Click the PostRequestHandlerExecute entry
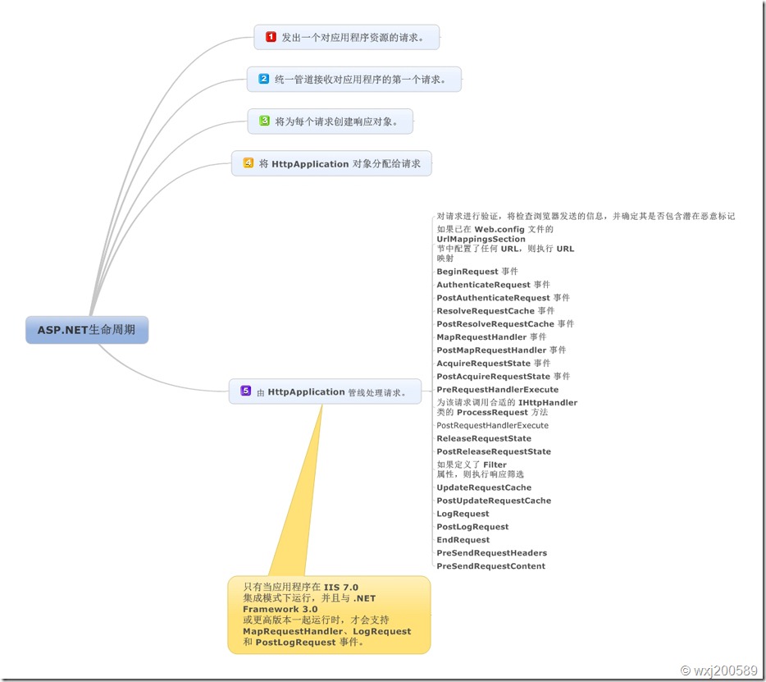Screen dimensions: 766x682 (490, 425)
